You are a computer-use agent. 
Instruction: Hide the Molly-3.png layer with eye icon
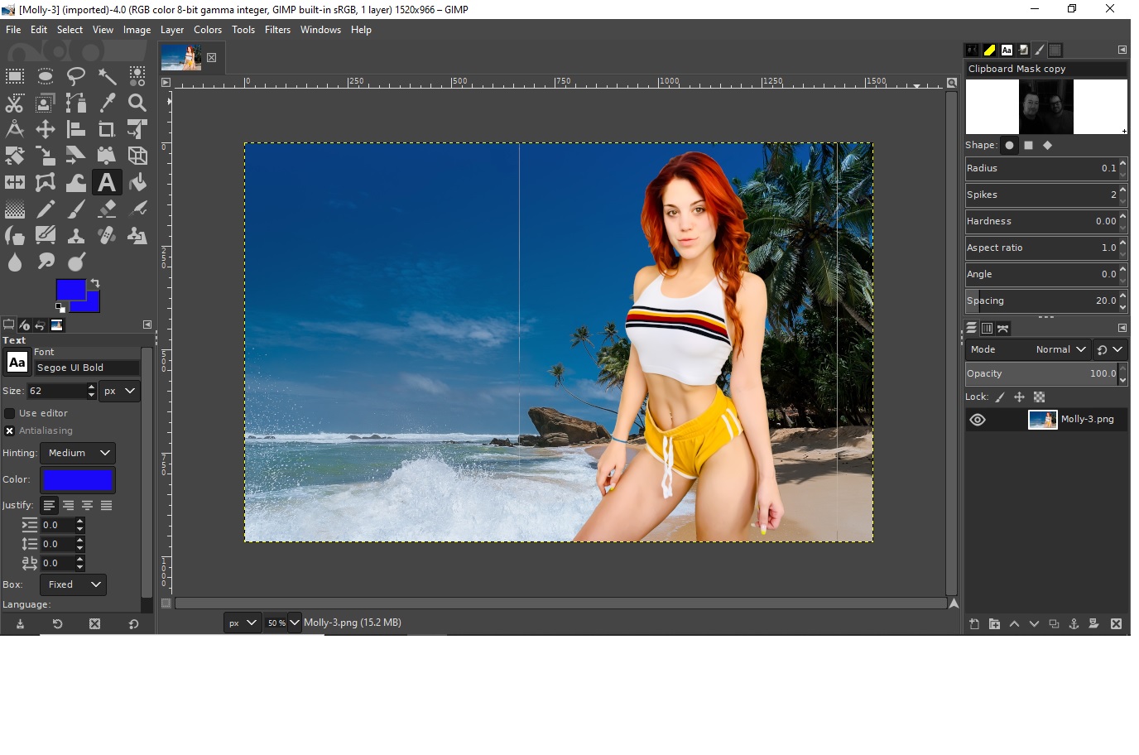[x=978, y=420]
